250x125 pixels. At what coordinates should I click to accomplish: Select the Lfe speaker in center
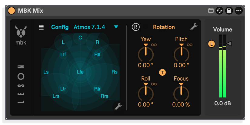[80, 72]
